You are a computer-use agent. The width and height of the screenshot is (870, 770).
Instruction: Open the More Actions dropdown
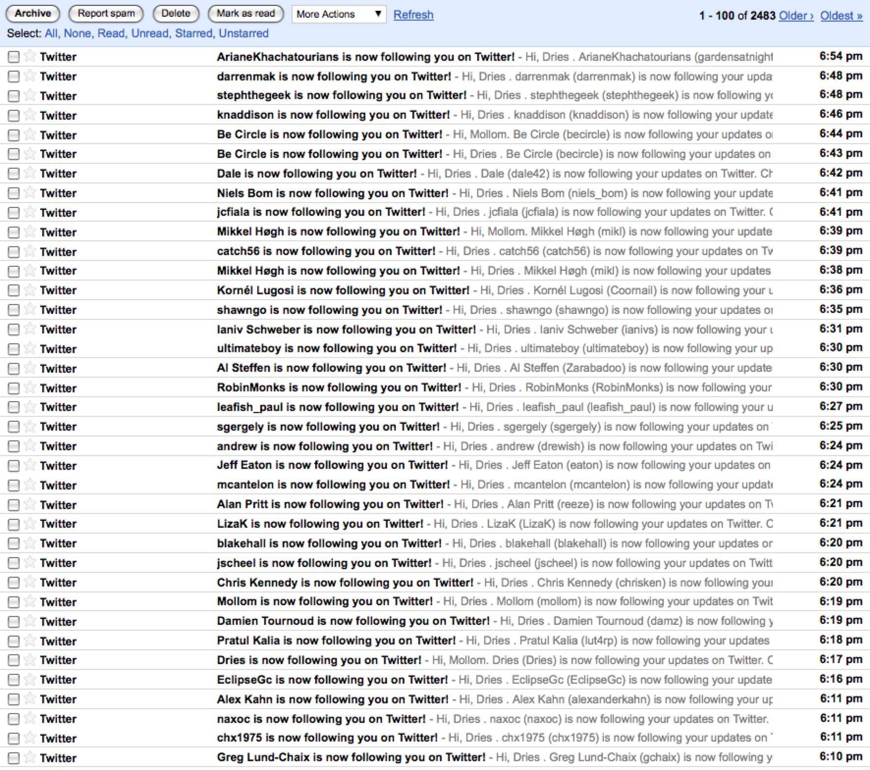point(339,14)
